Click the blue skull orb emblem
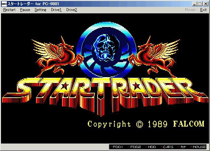The height and width of the screenshot is (151, 210). [107, 50]
